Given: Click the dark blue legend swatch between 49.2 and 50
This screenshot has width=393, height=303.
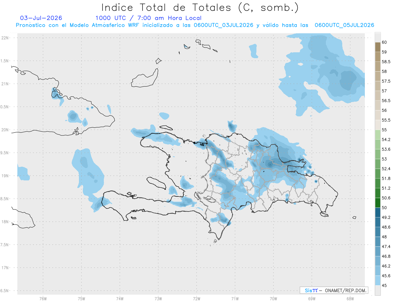Looking at the screenshot, I should [x=378, y=212].
